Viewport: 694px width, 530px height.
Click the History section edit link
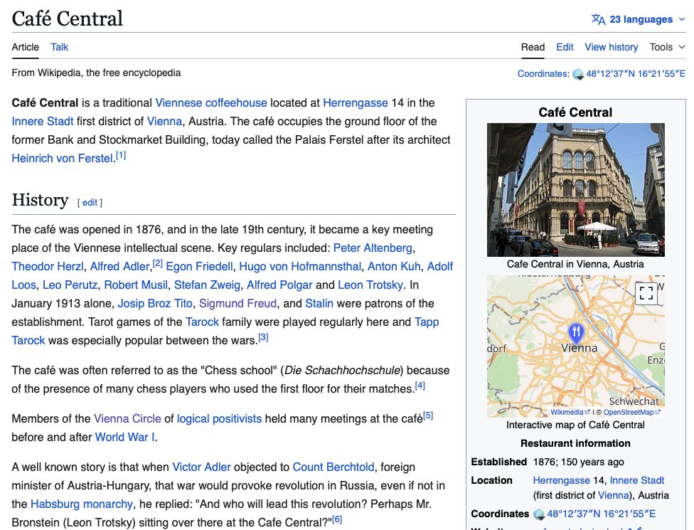pyautogui.click(x=90, y=202)
